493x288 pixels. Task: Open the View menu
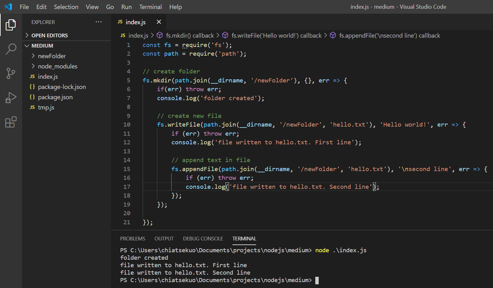[92, 7]
